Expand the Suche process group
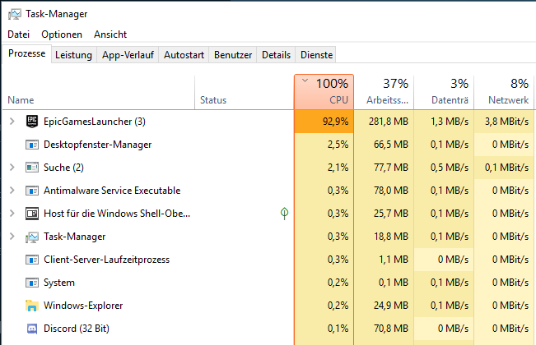This screenshot has height=345, width=536. 12,168
